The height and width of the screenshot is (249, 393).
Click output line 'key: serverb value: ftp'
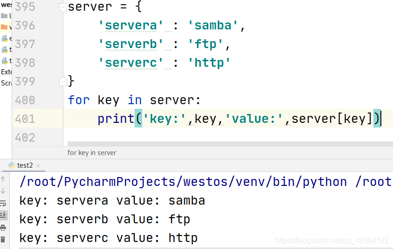(x=105, y=220)
